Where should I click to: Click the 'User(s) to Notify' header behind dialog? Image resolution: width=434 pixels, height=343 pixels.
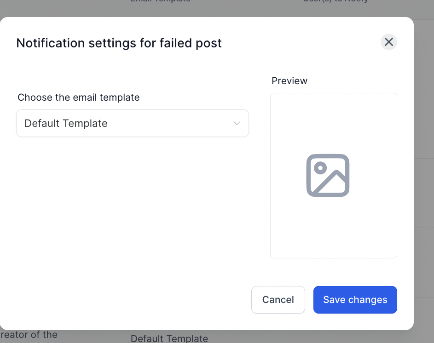336,1
